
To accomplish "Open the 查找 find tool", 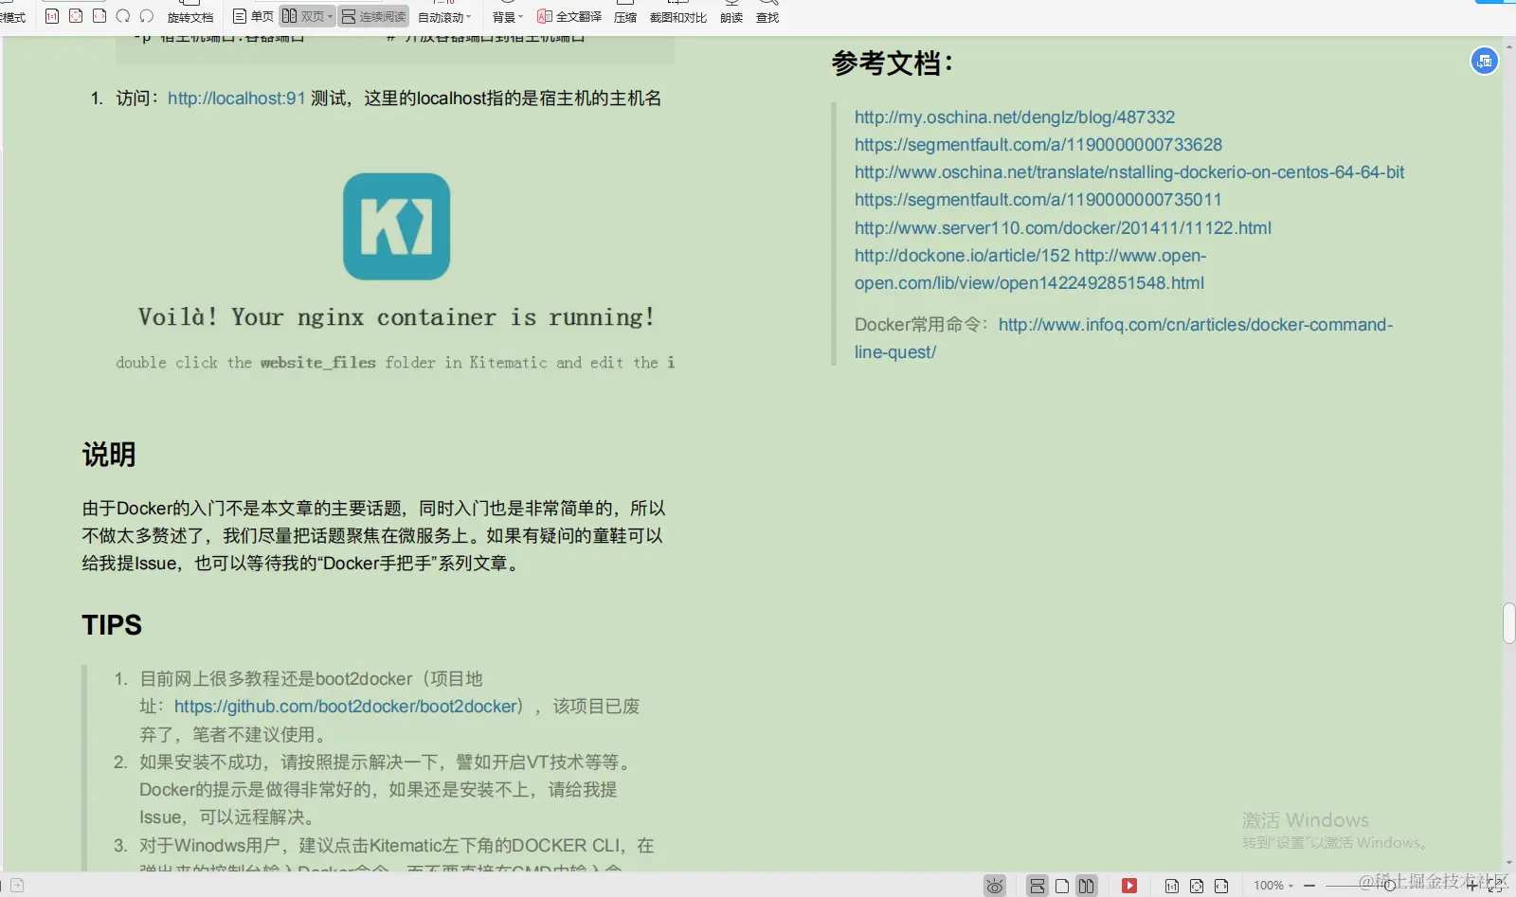I will 767,16.
